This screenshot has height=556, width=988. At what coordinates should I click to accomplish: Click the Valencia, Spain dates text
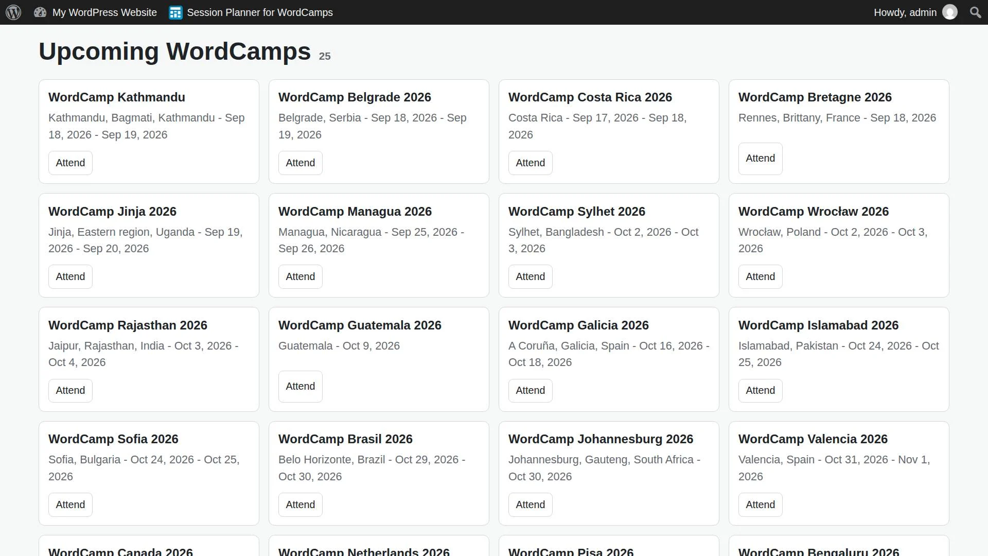click(x=834, y=468)
